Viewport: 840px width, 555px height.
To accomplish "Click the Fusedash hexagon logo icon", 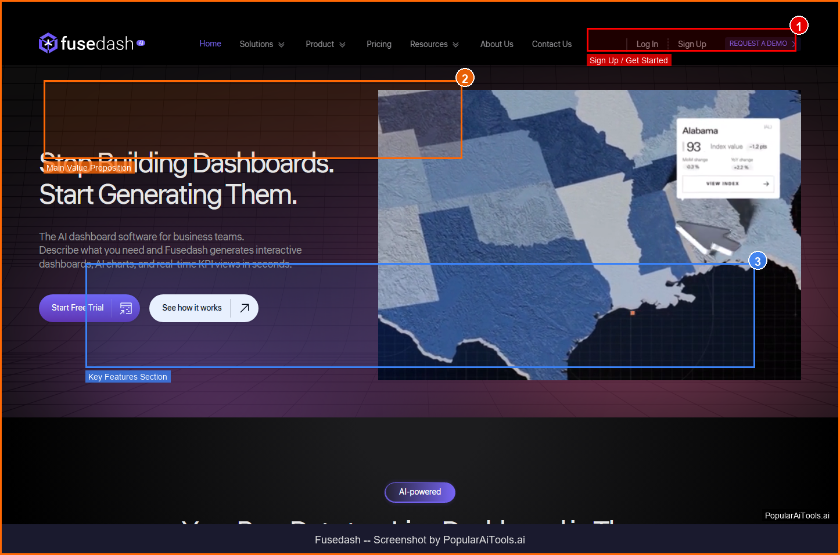I will point(48,43).
